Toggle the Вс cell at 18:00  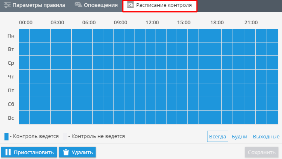coord(216,117)
